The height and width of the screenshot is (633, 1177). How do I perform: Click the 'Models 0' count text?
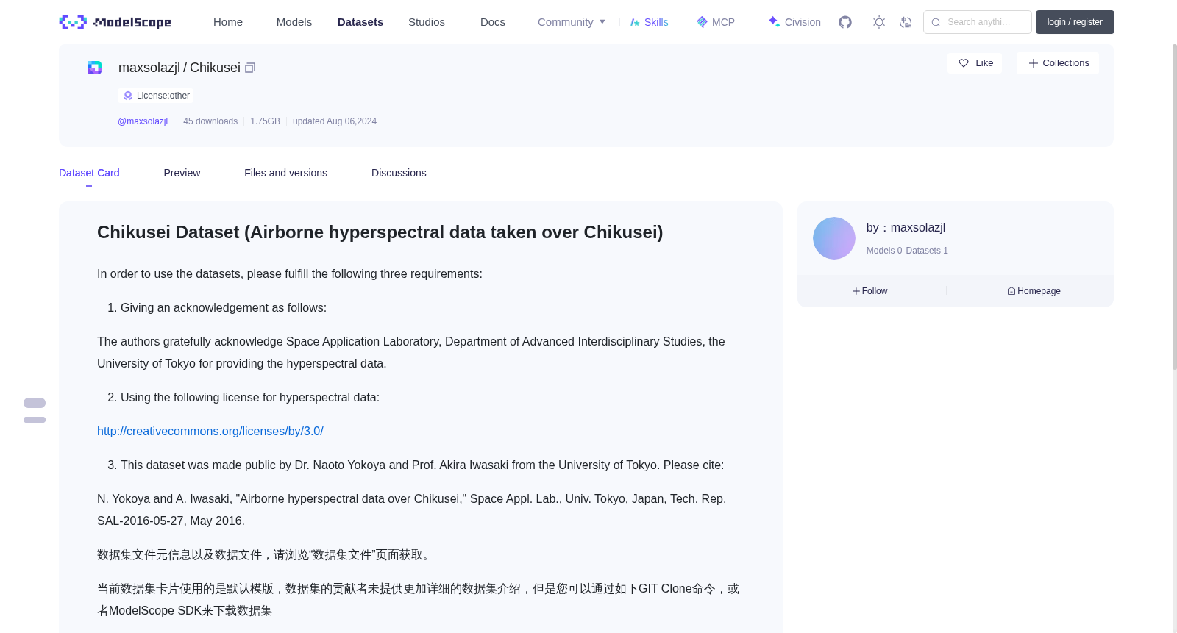(884, 251)
